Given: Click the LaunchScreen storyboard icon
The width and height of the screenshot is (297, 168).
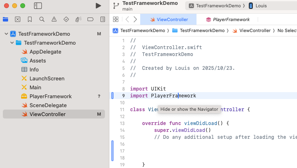Looking at the screenshot, I should tap(24, 78).
